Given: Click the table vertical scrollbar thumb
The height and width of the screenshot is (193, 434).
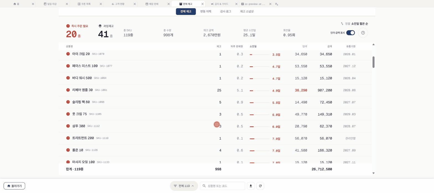Looking at the screenshot, I should tap(373, 62).
